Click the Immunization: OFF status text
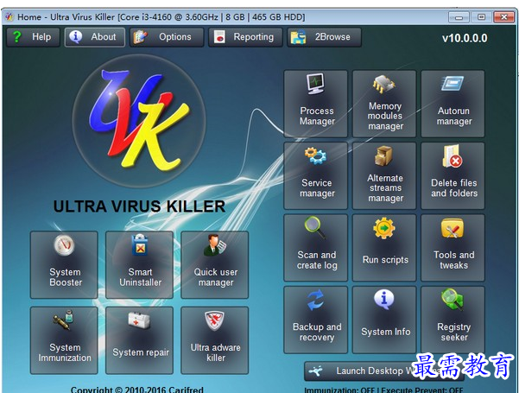 pos(339,390)
